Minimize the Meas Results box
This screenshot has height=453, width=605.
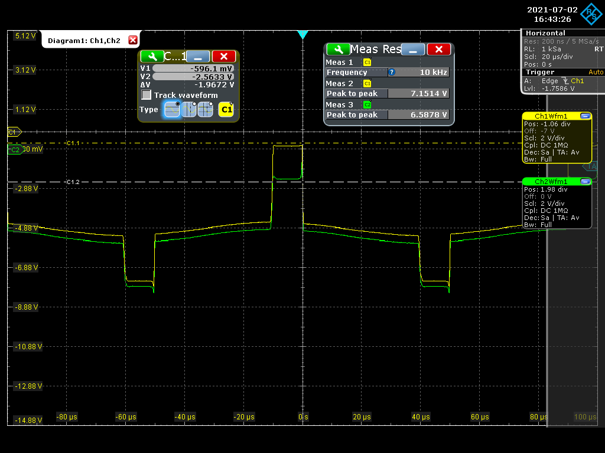click(x=413, y=50)
